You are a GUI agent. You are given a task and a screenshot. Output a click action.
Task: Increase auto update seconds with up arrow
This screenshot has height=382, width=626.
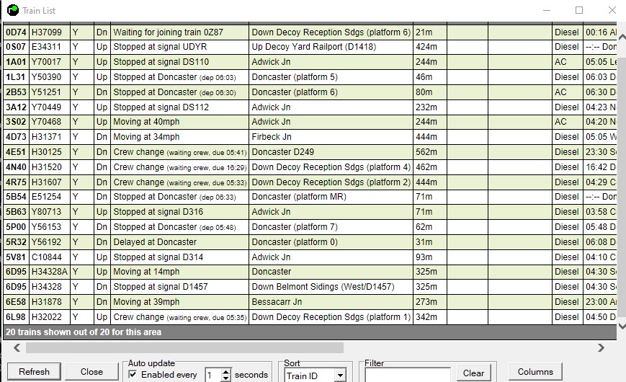tap(225, 372)
